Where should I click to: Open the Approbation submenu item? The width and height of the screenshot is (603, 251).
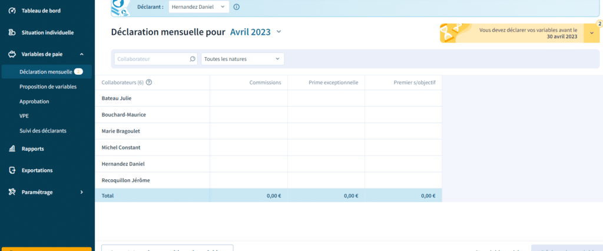34,101
